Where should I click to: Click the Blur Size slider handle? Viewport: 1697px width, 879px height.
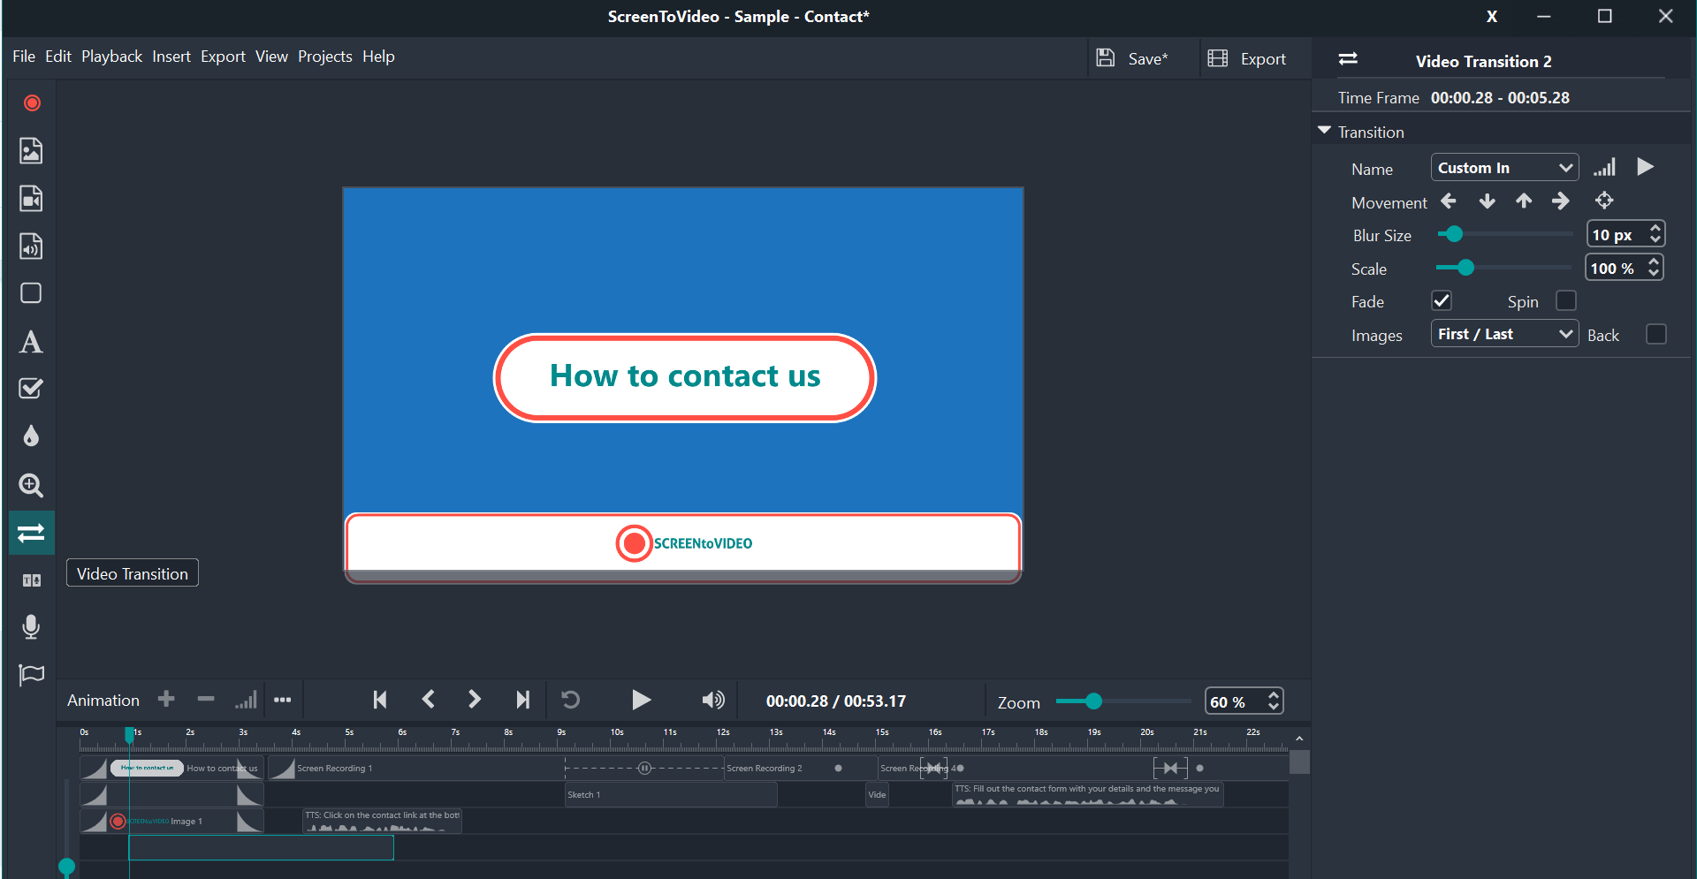1454,234
